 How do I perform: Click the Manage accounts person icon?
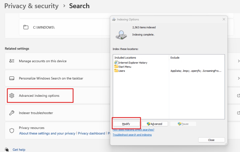click(12, 61)
